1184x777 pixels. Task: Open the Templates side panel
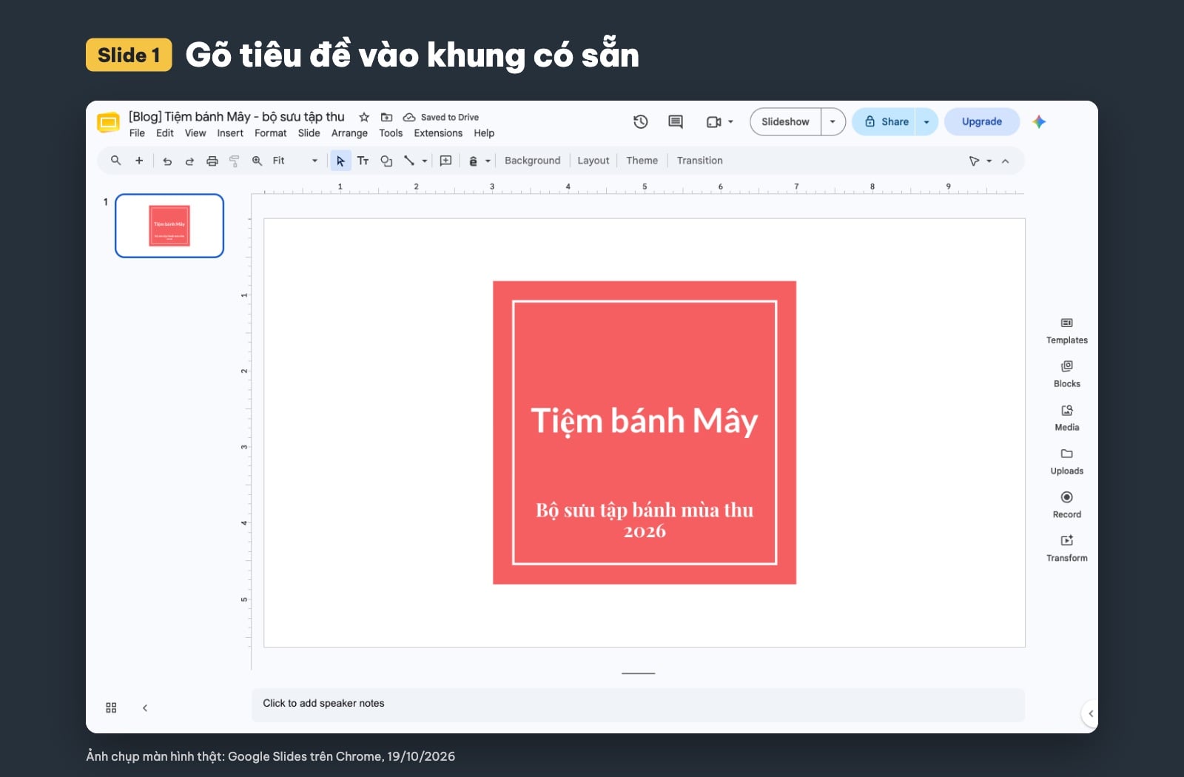pos(1067,330)
